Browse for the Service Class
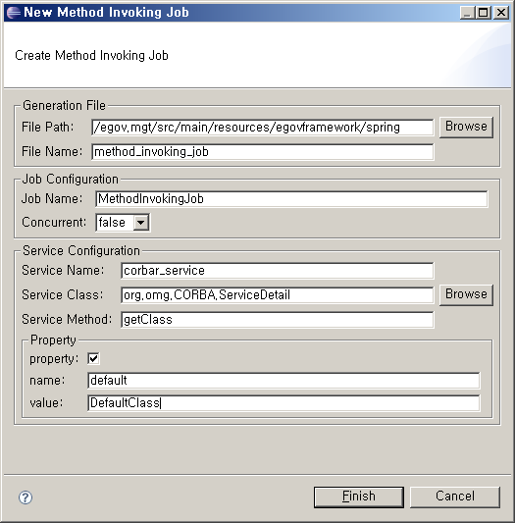The width and height of the screenshot is (515, 523). 466,294
